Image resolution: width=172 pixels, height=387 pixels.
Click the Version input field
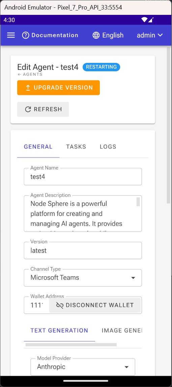click(x=83, y=250)
